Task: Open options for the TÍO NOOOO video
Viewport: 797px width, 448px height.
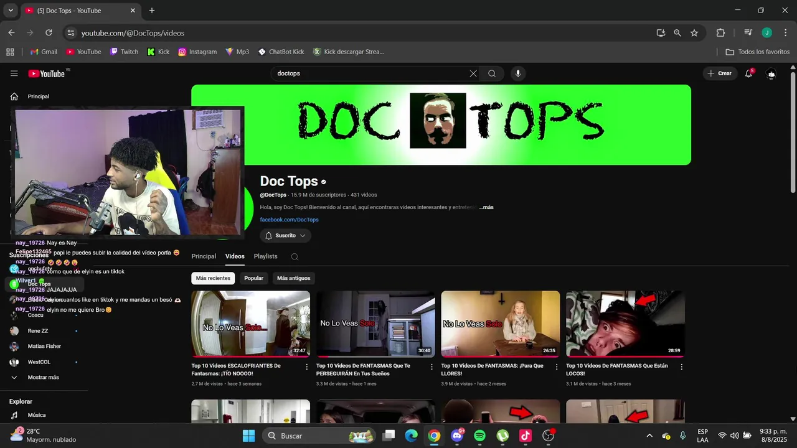Action: [306, 367]
